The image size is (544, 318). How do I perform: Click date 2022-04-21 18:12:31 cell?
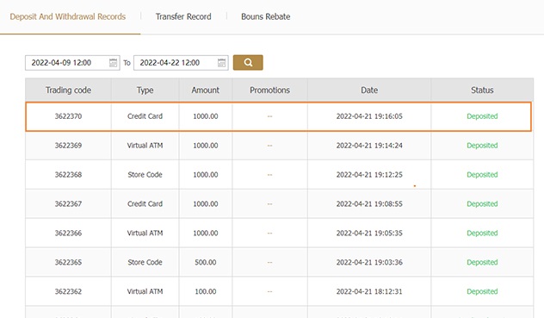pyautogui.click(x=369, y=291)
